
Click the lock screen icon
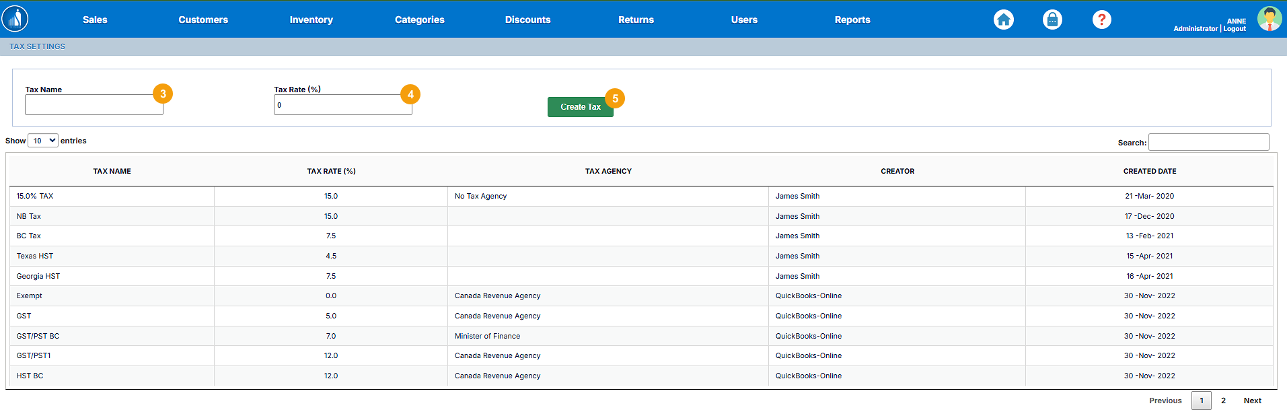[1052, 20]
